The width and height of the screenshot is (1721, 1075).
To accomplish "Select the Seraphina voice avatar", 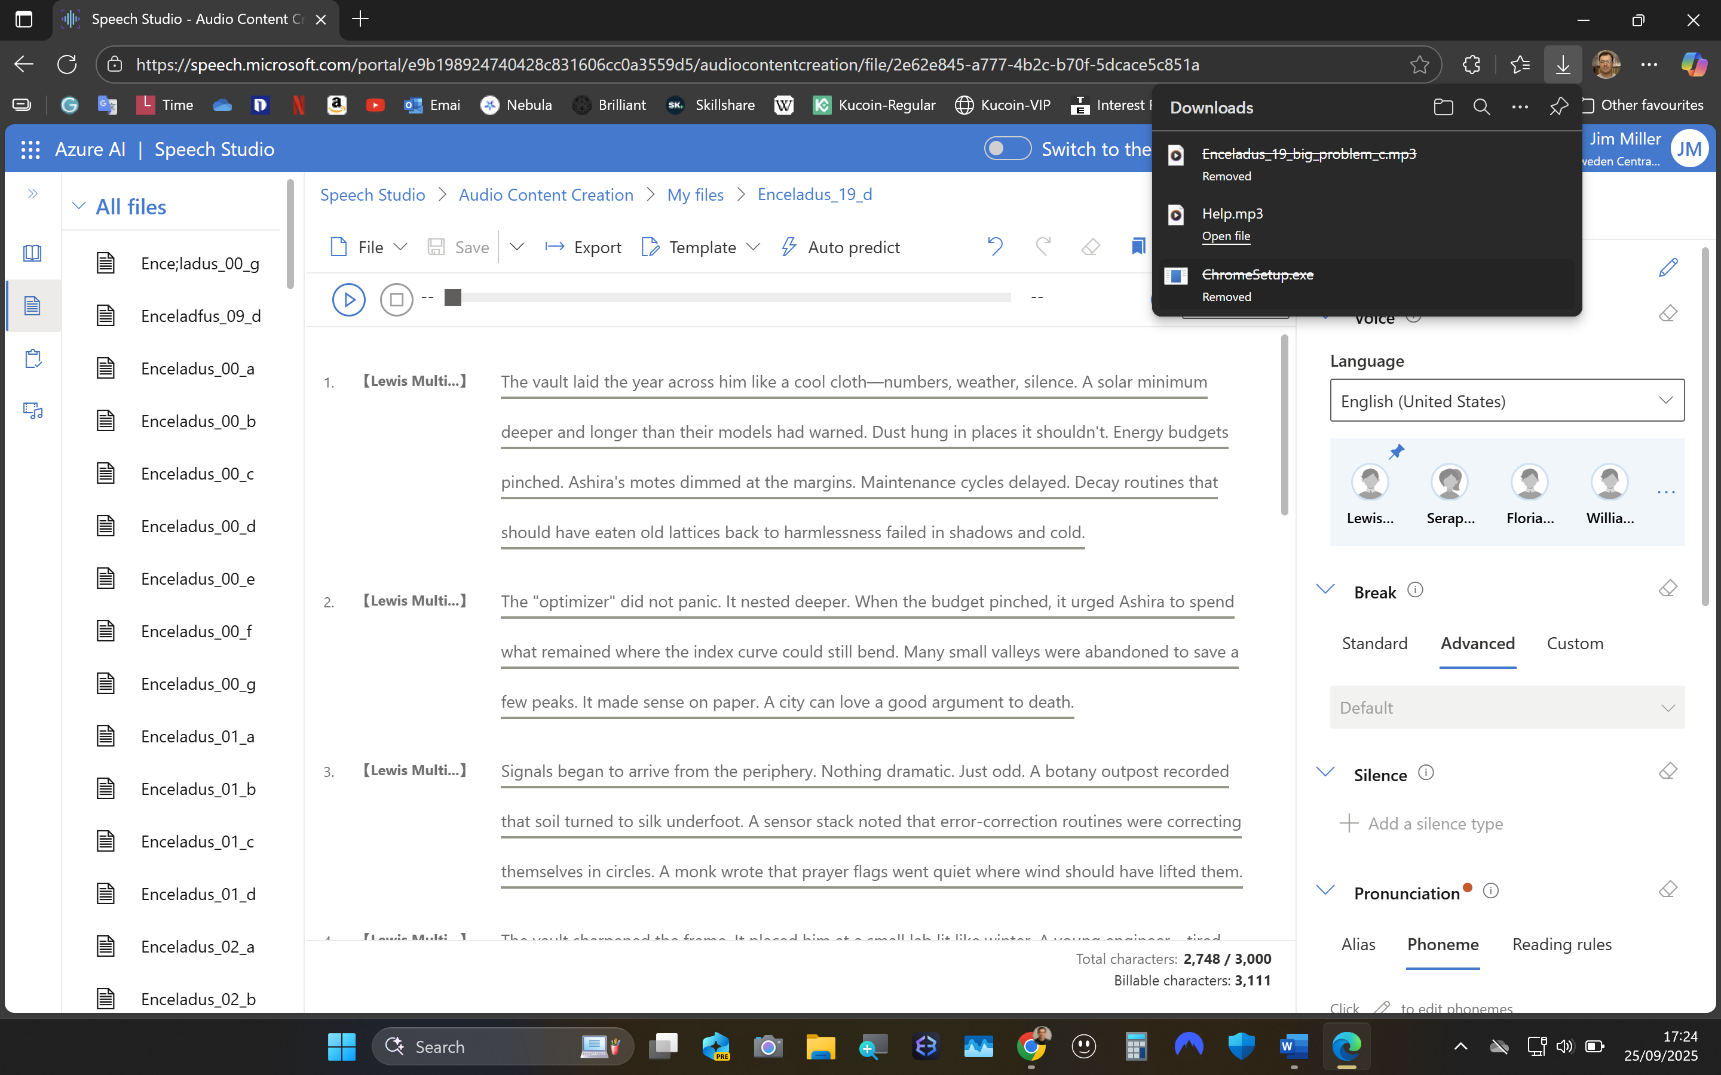I will pos(1449,483).
